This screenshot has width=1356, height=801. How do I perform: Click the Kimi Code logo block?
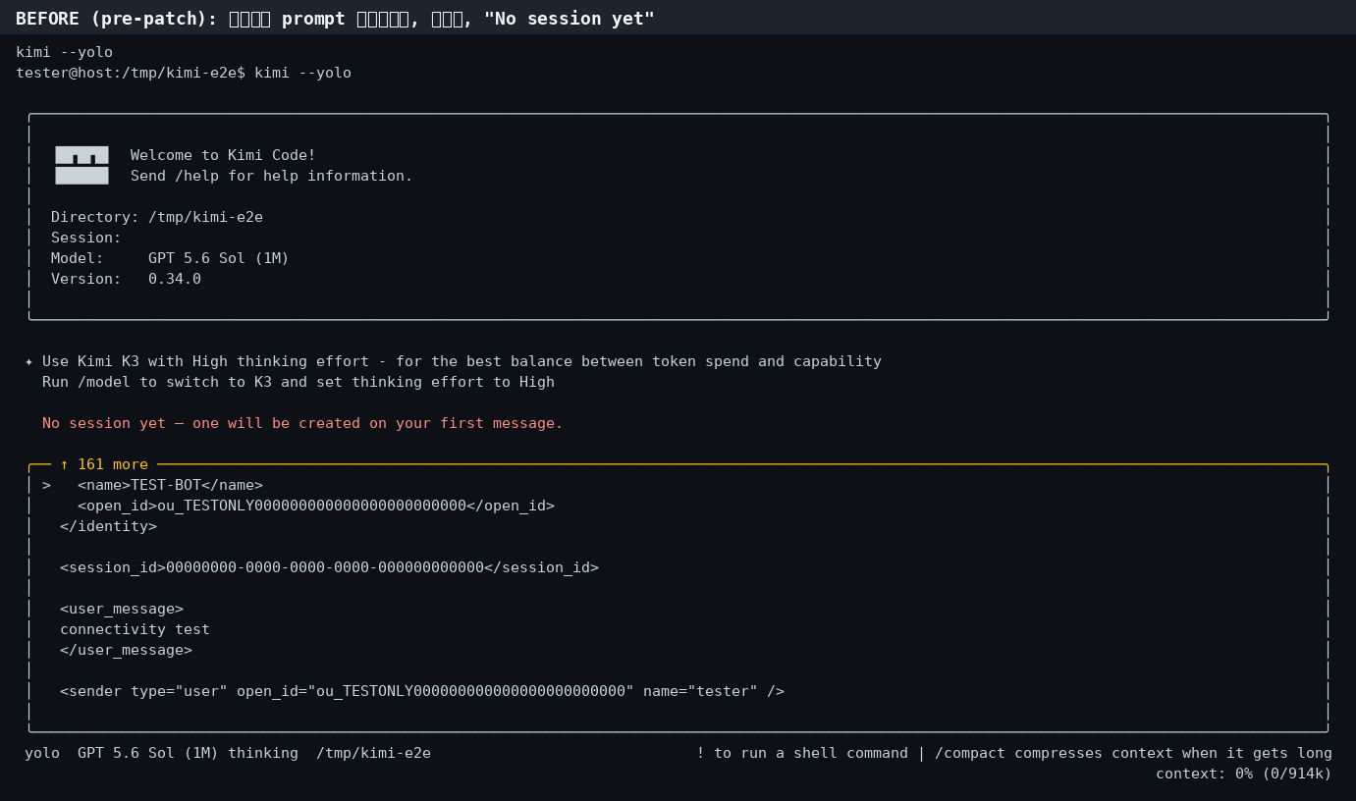pyautogui.click(x=81, y=165)
